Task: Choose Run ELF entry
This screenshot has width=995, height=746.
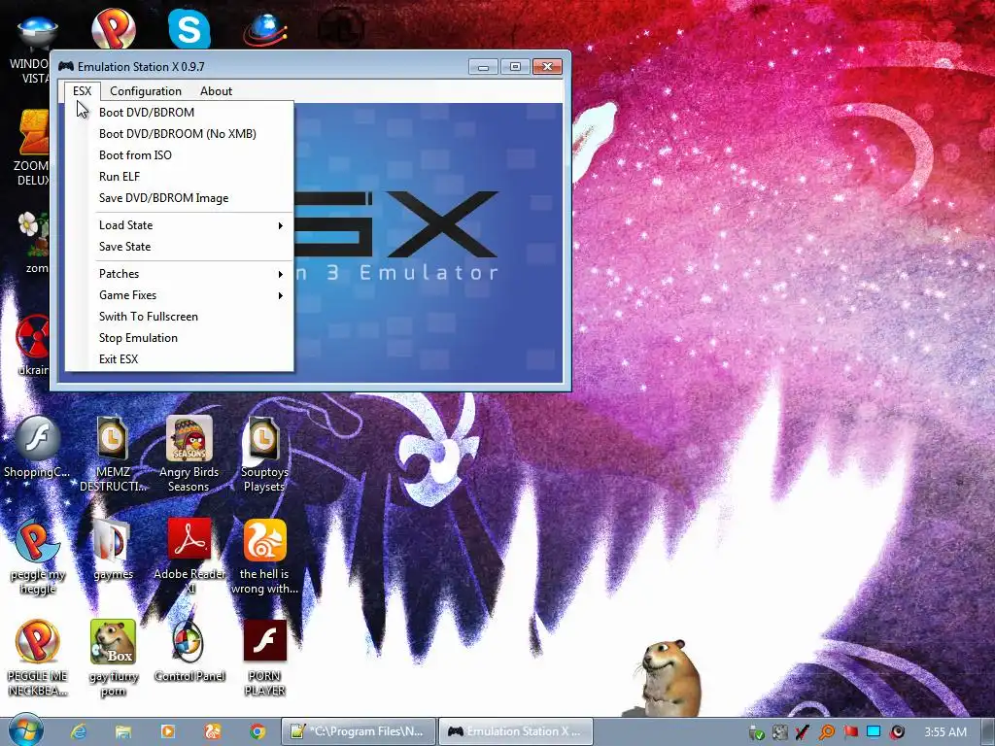Action: [179, 177]
